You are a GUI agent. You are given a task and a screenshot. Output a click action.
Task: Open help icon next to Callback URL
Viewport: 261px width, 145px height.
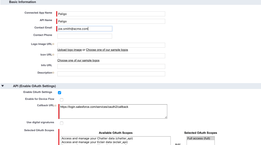click(55, 105)
